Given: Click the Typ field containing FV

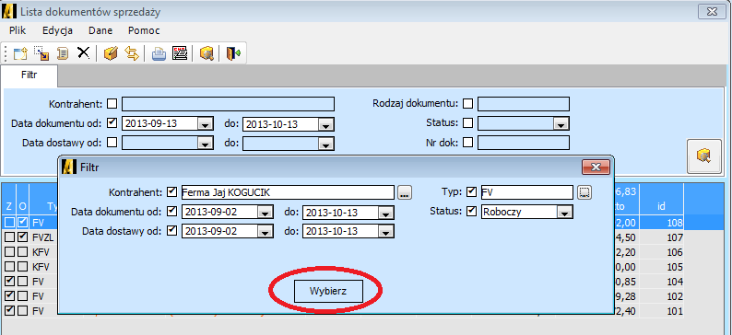Looking at the screenshot, I should pyautogui.click(x=527, y=192).
